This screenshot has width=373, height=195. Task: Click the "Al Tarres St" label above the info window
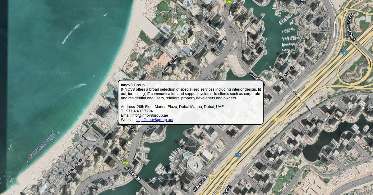(287, 73)
